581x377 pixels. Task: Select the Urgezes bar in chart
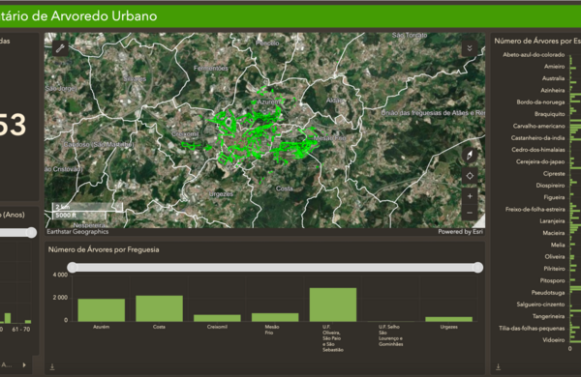point(448,319)
